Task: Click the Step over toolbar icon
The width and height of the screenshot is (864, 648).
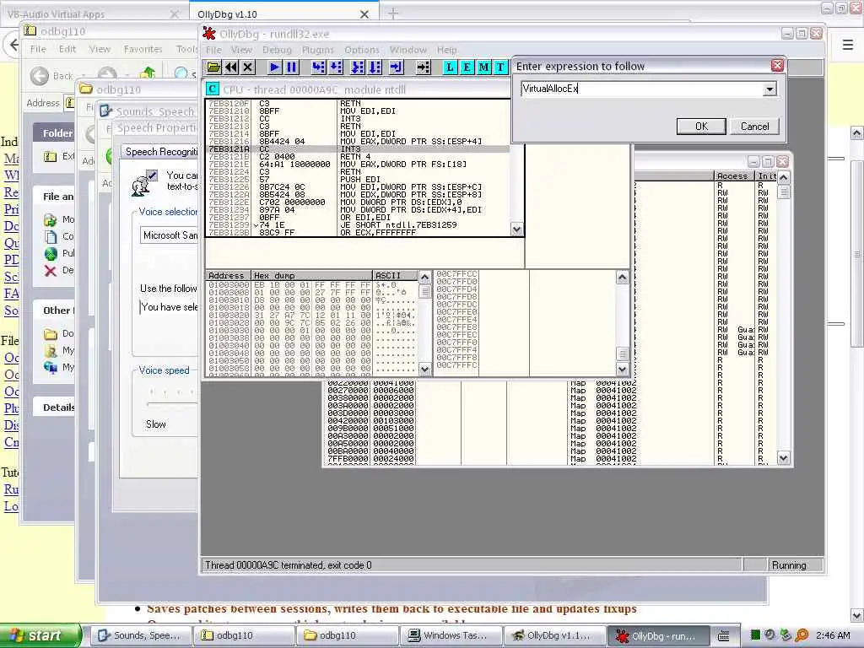Action: [336, 67]
